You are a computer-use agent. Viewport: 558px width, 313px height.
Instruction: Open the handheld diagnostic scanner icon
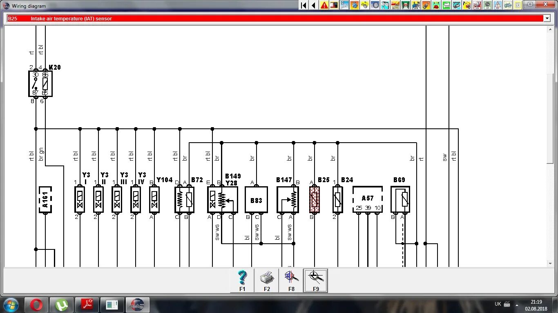pyautogui.click(x=457, y=5)
